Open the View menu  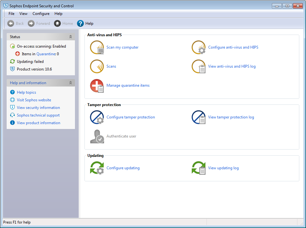23,14
